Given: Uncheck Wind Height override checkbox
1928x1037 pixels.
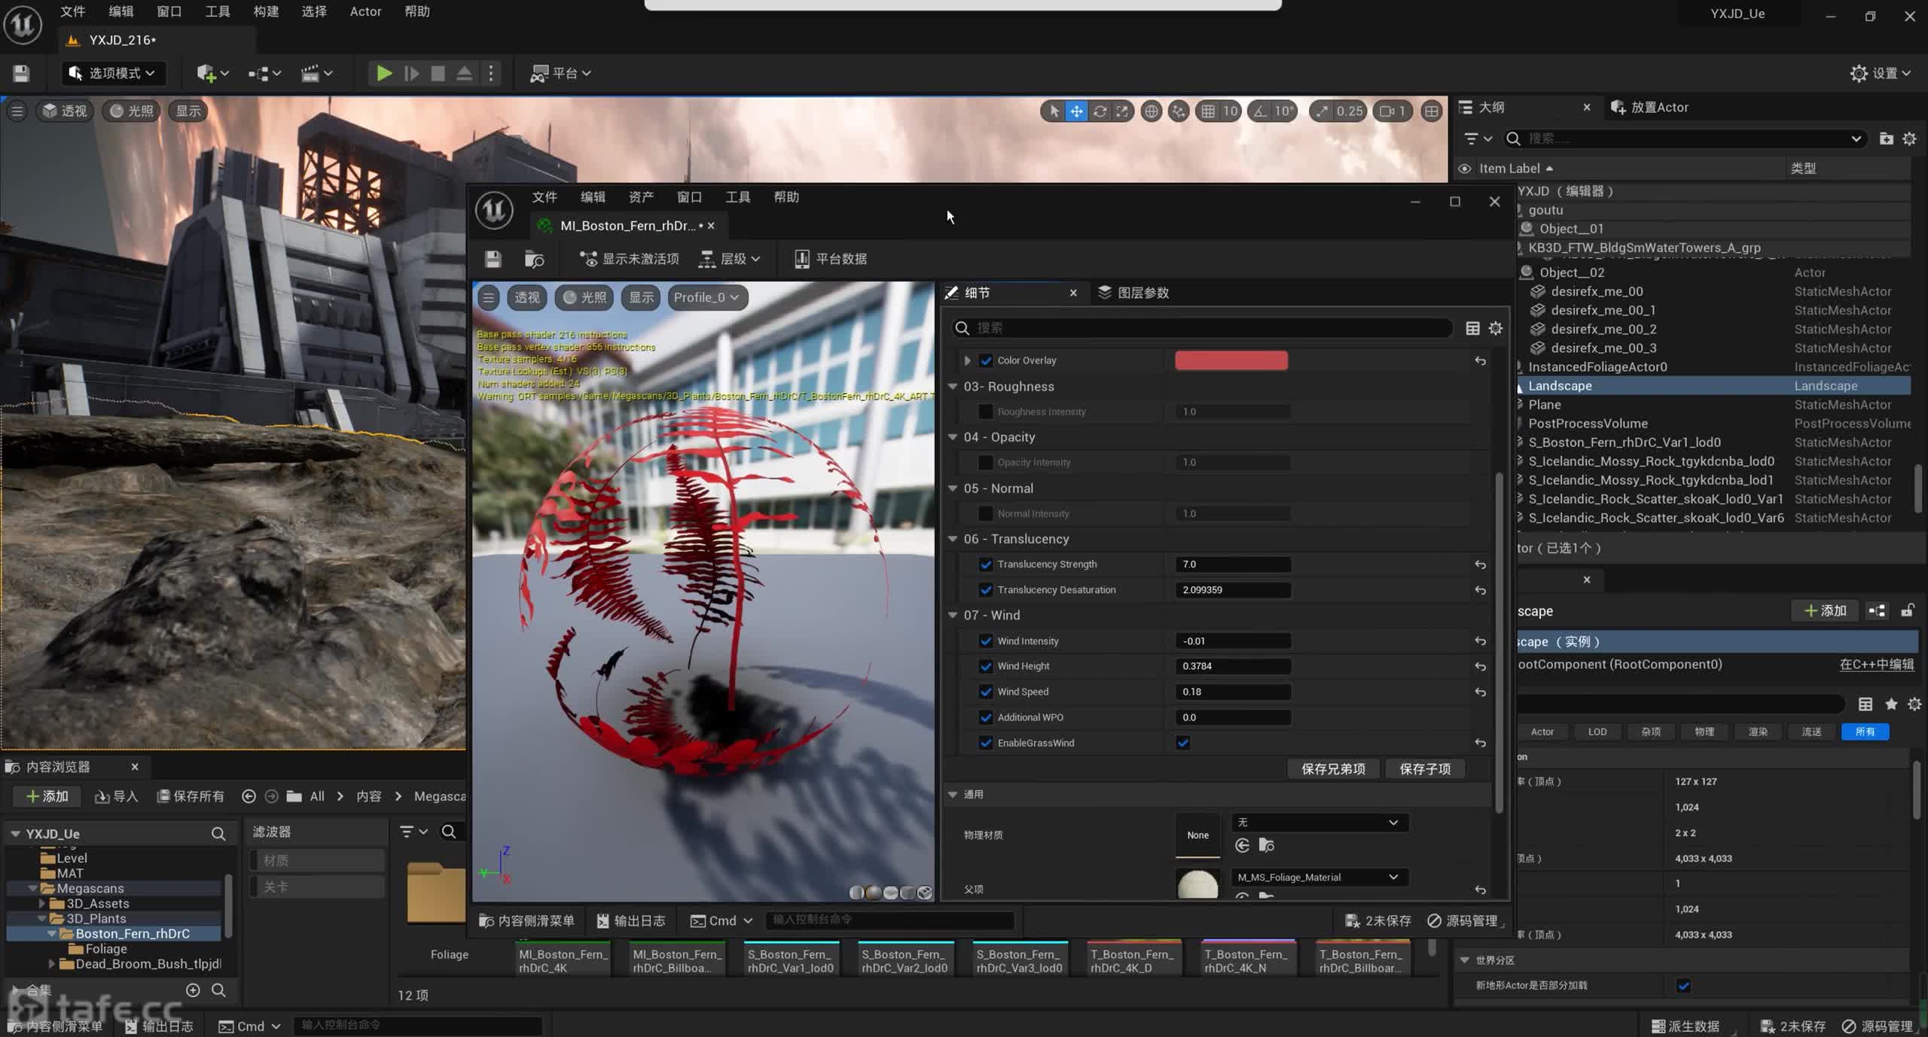Looking at the screenshot, I should click(x=986, y=666).
